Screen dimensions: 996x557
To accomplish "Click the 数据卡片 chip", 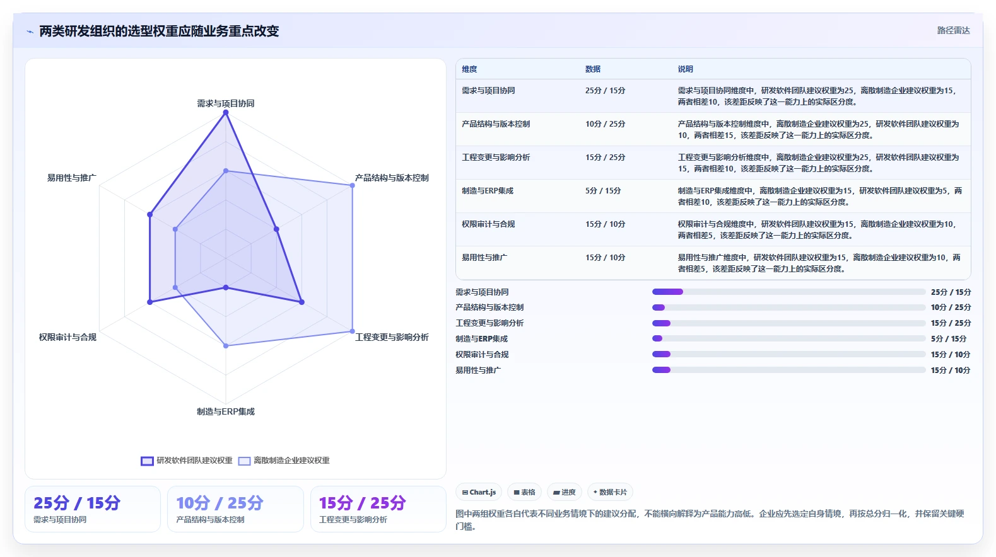I will [610, 492].
